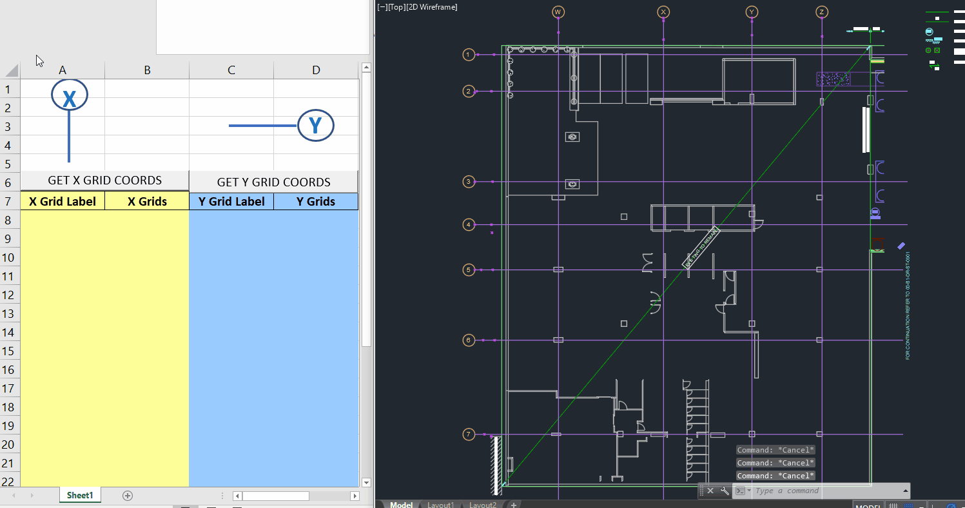The height and width of the screenshot is (508, 965).
Task: Click the MODEL status bar button
Action: coord(868,505)
